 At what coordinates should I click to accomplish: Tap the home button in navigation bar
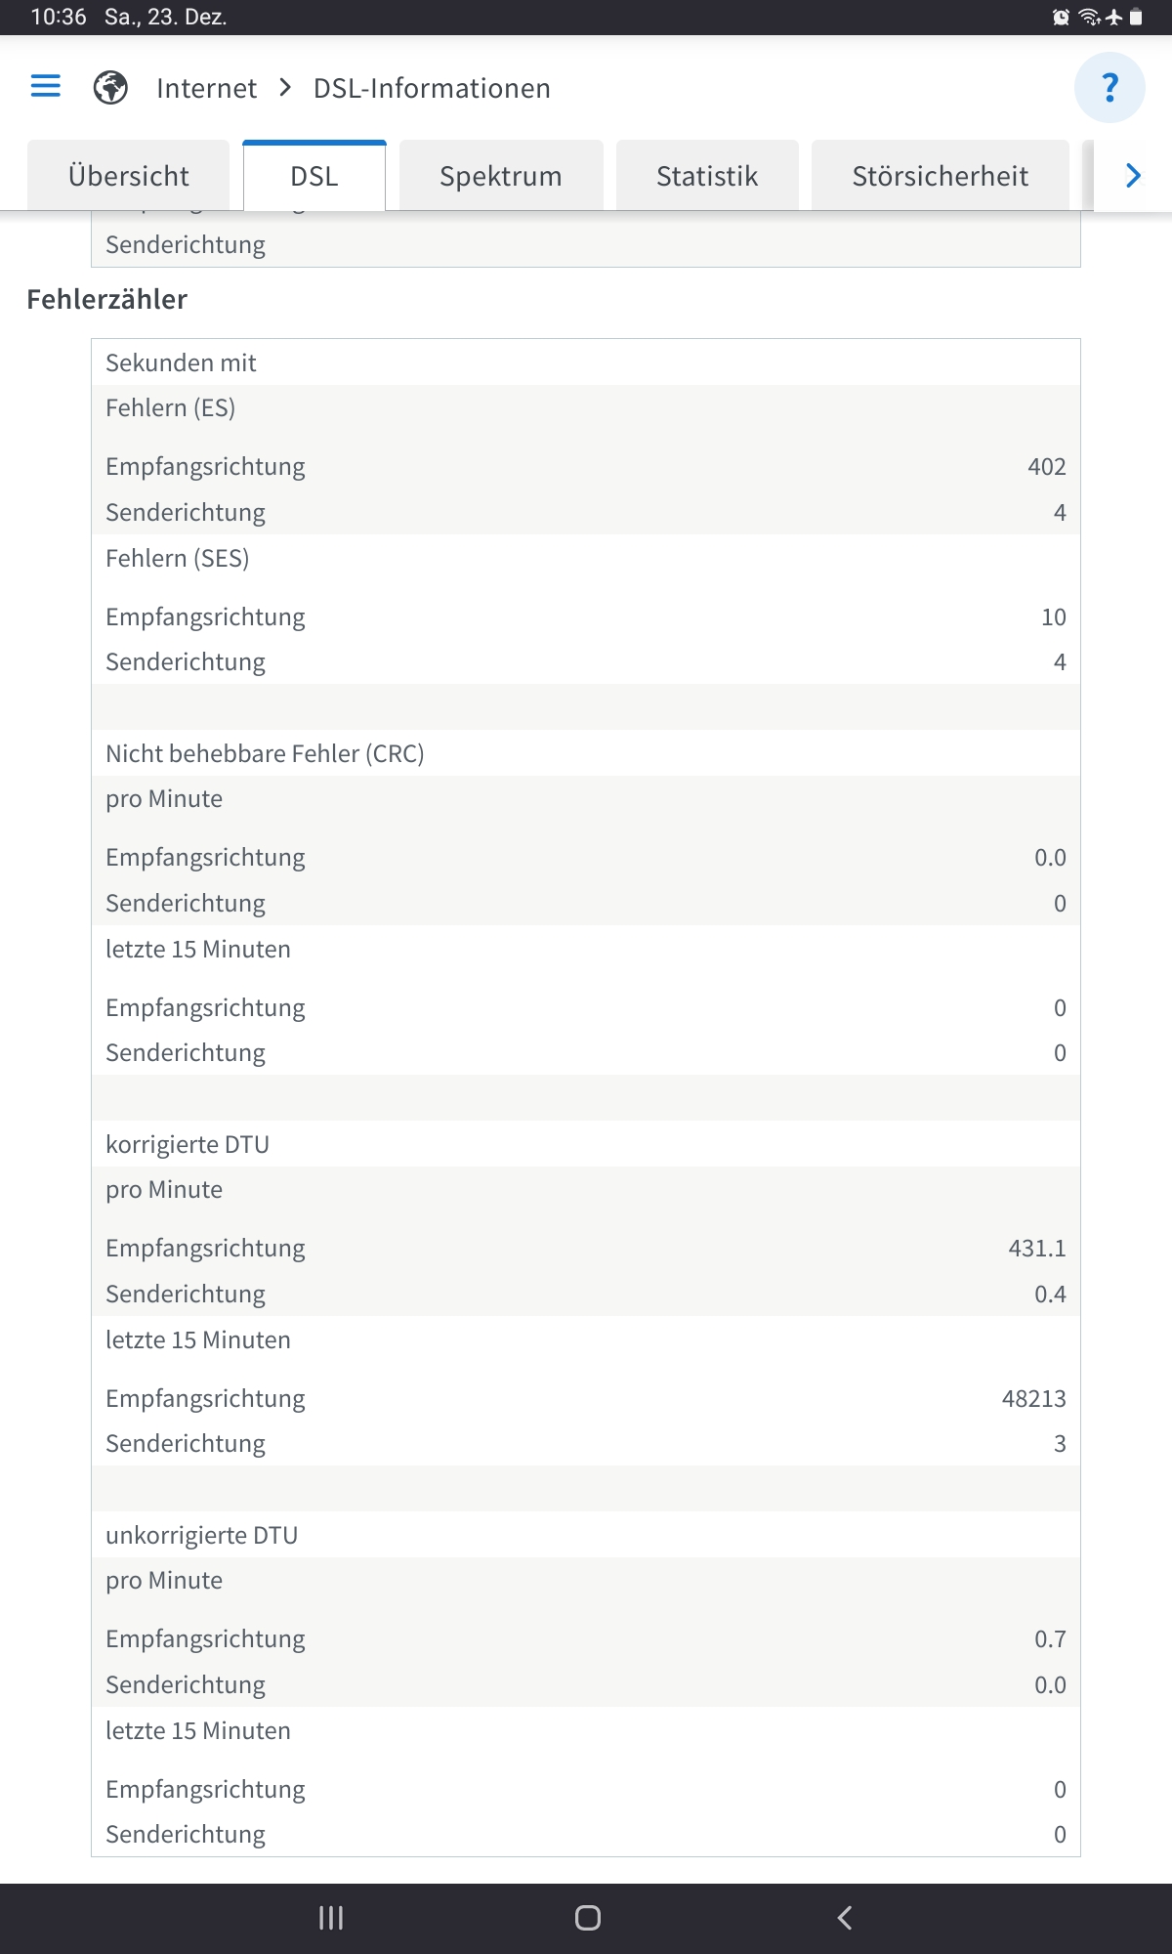pos(585,1918)
